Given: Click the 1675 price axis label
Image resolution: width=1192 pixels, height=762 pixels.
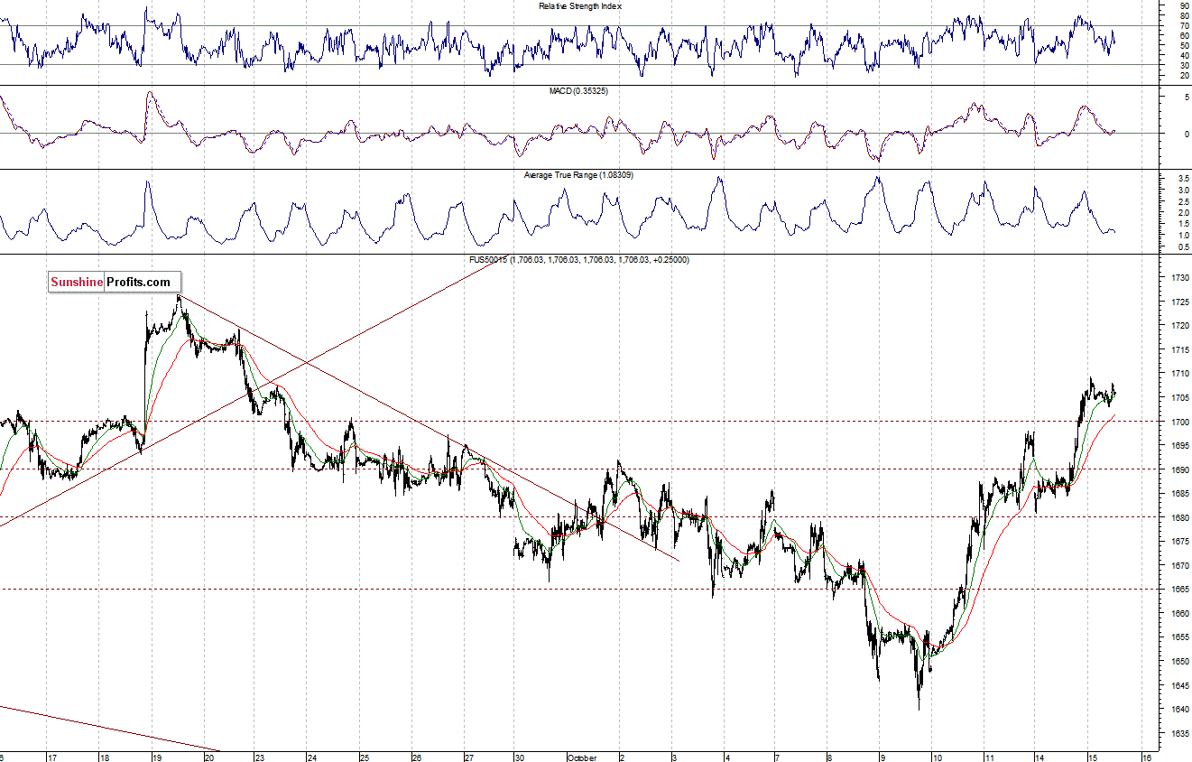Looking at the screenshot, I should 1180,542.
